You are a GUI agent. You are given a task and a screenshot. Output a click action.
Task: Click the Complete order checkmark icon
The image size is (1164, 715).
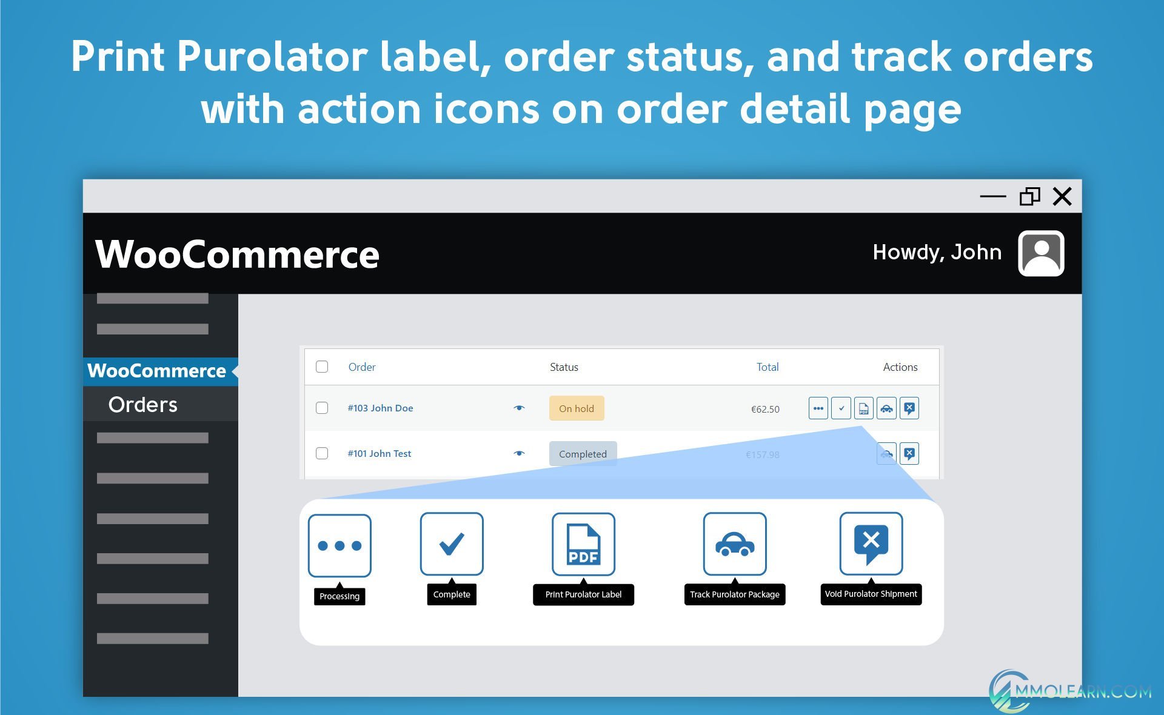coord(840,407)
